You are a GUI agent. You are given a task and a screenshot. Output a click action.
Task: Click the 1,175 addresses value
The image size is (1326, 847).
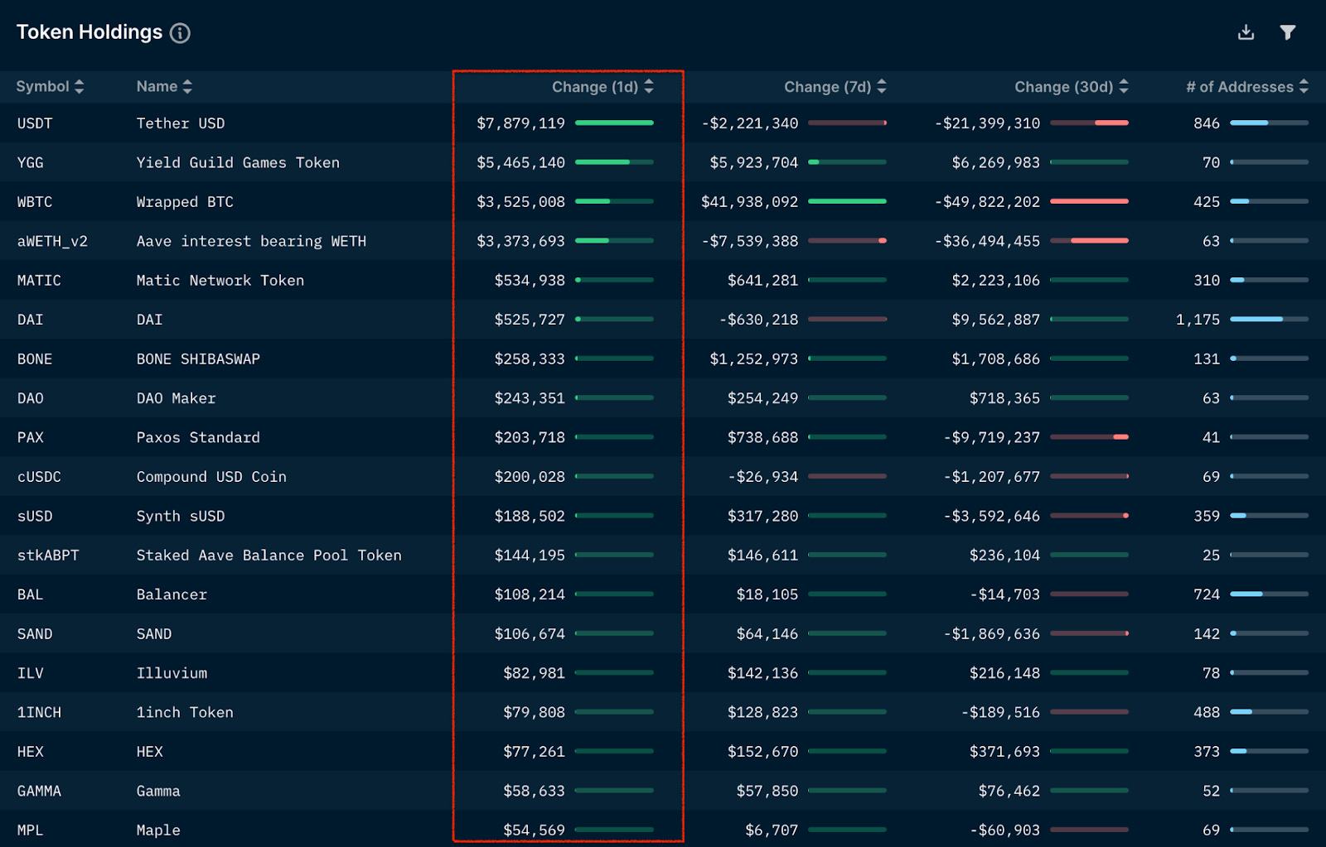point(1198,320)
